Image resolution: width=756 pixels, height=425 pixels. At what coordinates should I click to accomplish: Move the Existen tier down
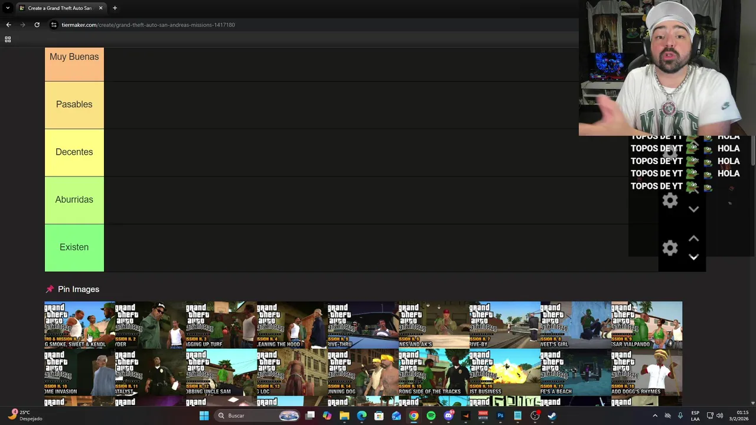pyautogui.click(x=693, y=257)
